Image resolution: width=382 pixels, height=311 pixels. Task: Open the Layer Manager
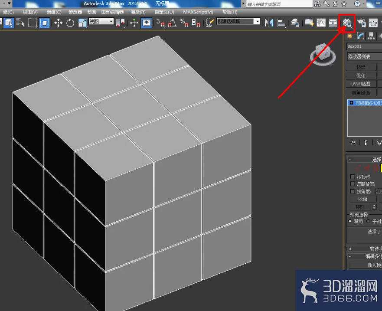point(295,23)
